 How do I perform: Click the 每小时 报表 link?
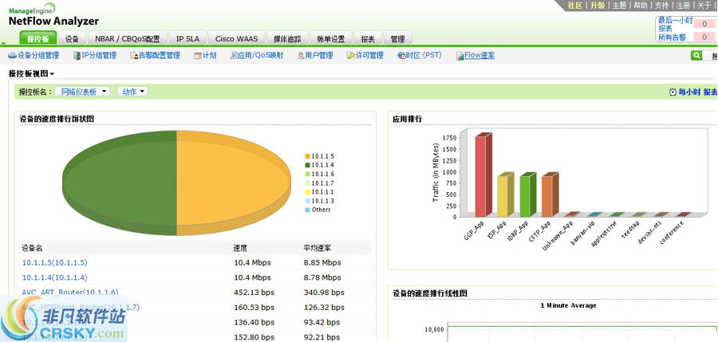698,92
